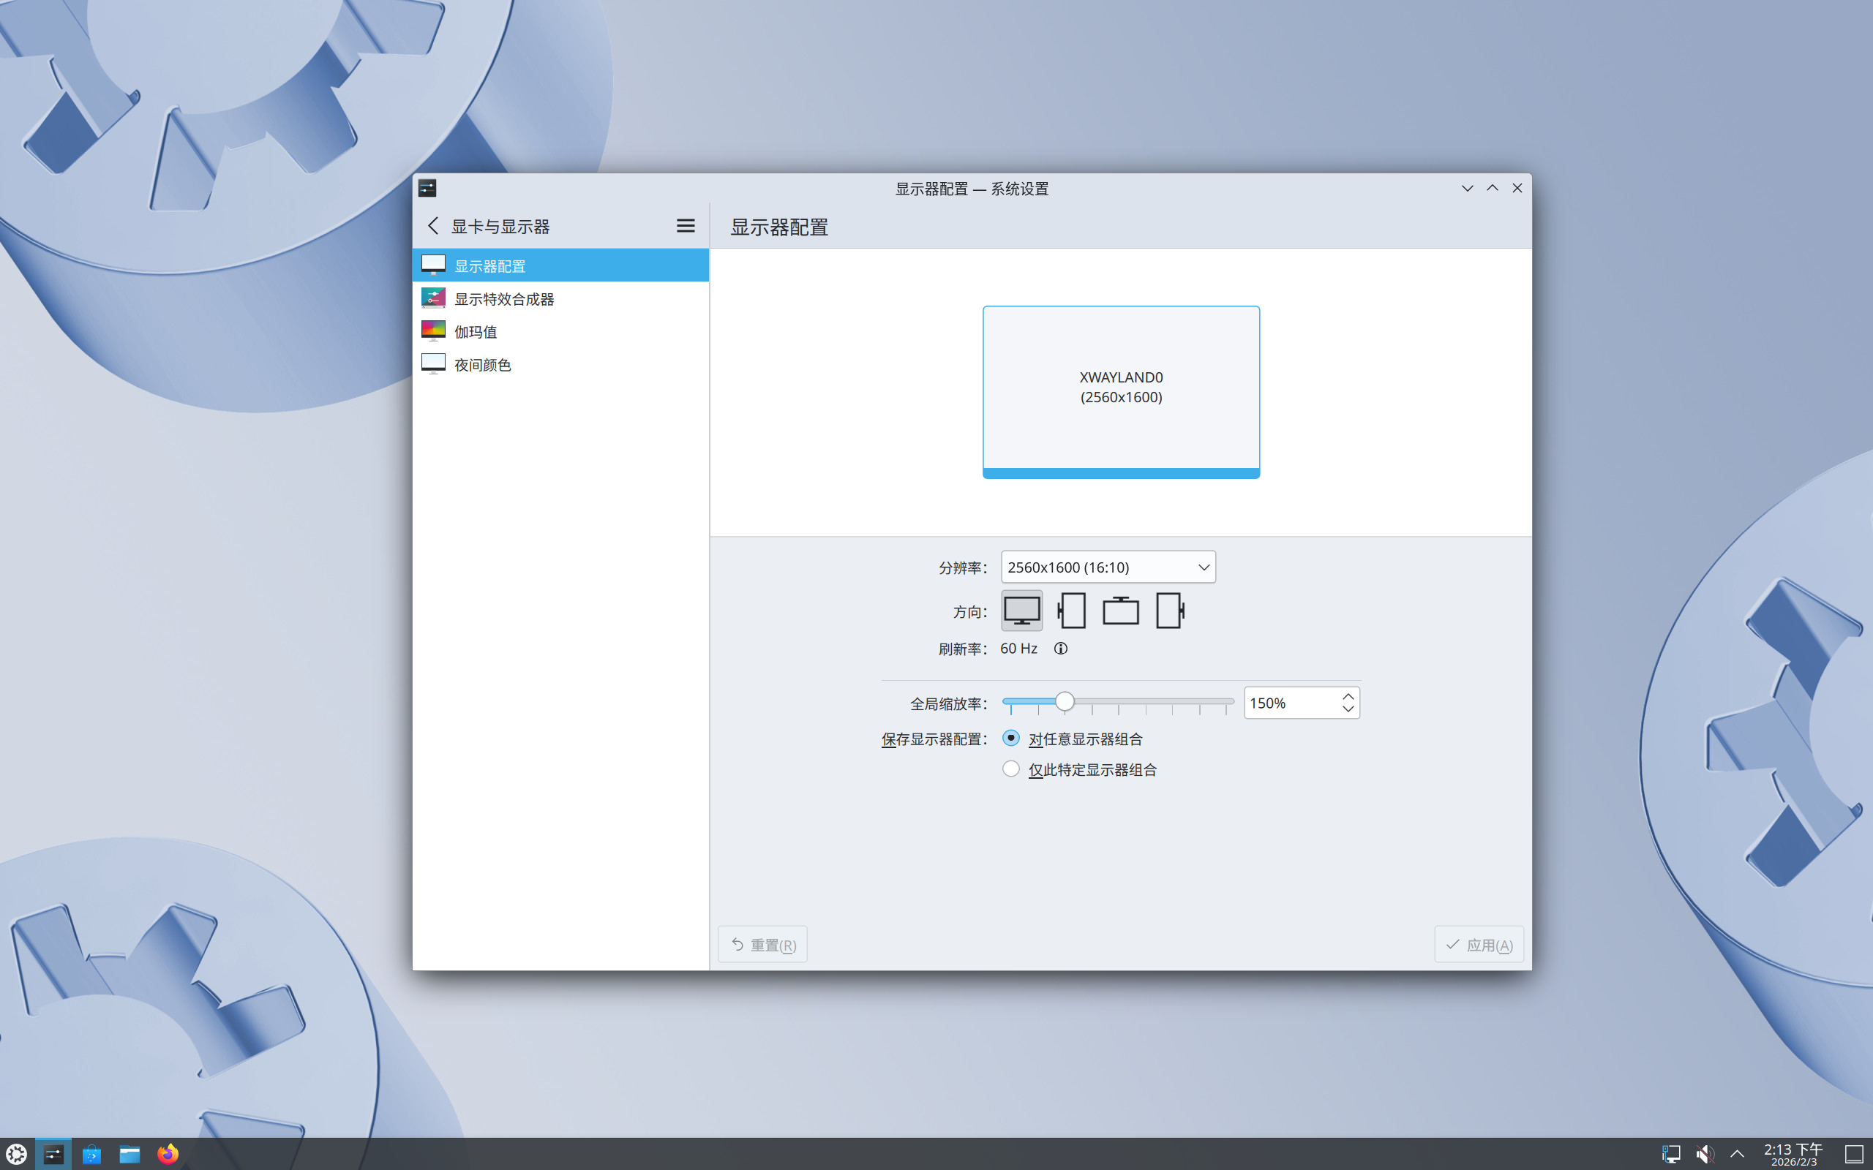Click the 重置 reset button
1873x1170 pixels.
coord(762,944)
